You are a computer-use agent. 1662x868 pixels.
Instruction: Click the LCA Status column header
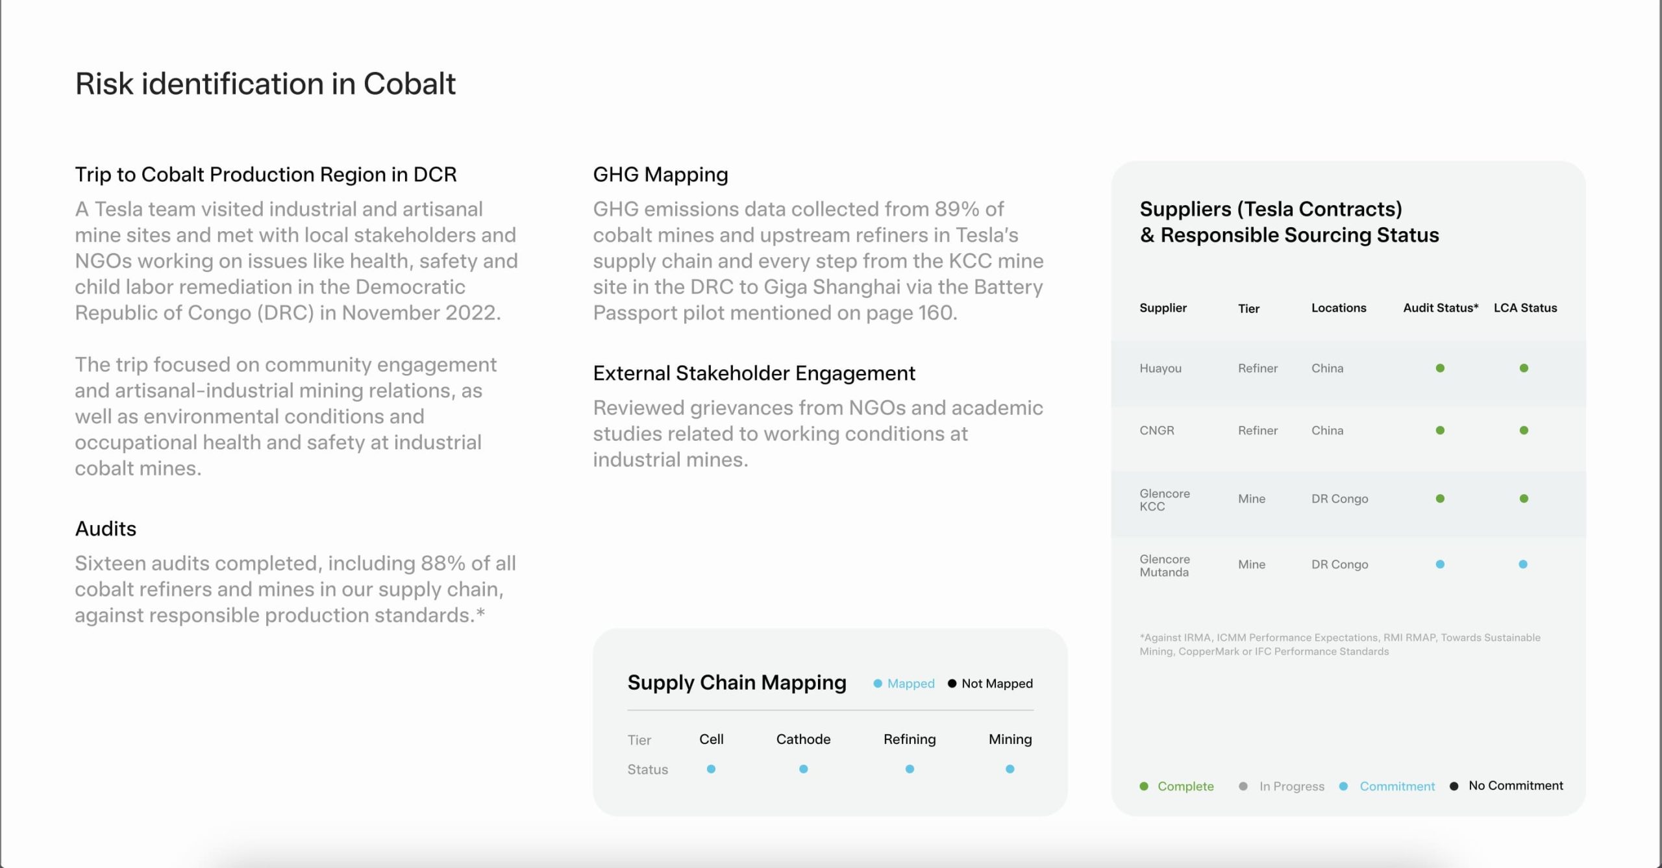pos(1525,308)
